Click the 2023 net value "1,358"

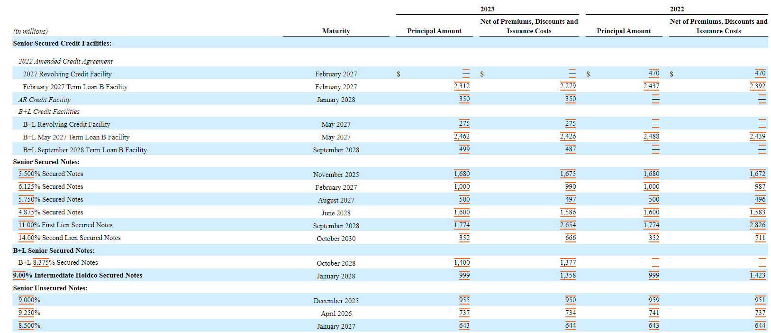(x=568, y=275)
